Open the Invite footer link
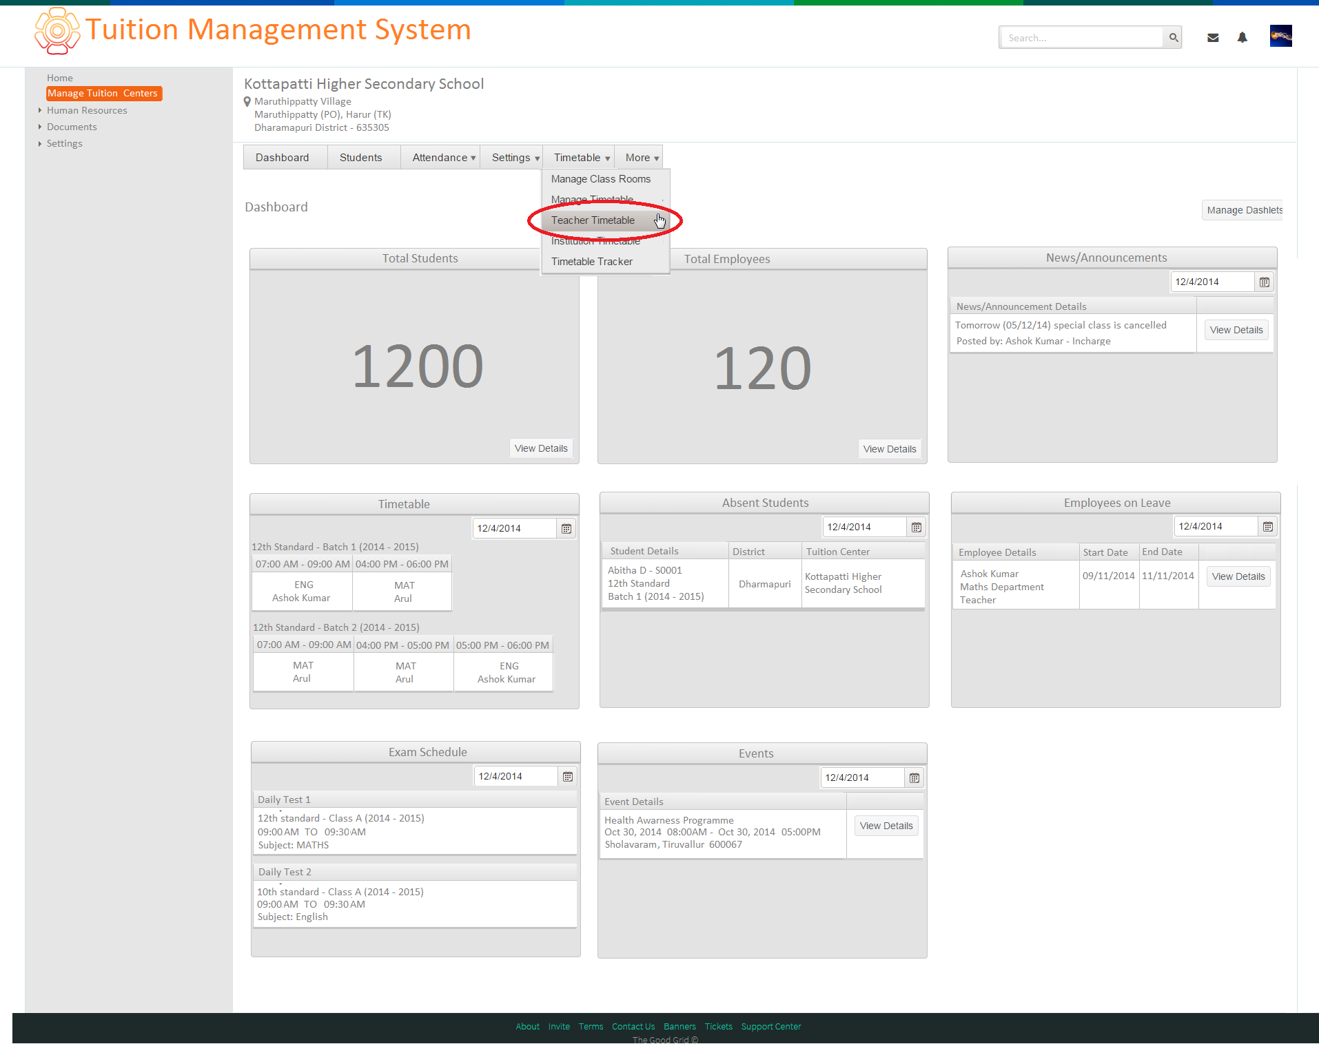Viewport: 1319px width, 1044px height. coord(559,1027)
